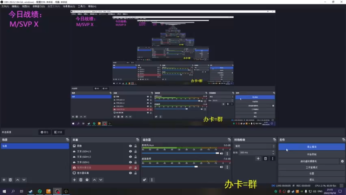Open source Properties button above the docks
The width and height of the screenshot is (346, 195).
pyautogui.click(x=45, y=132)
